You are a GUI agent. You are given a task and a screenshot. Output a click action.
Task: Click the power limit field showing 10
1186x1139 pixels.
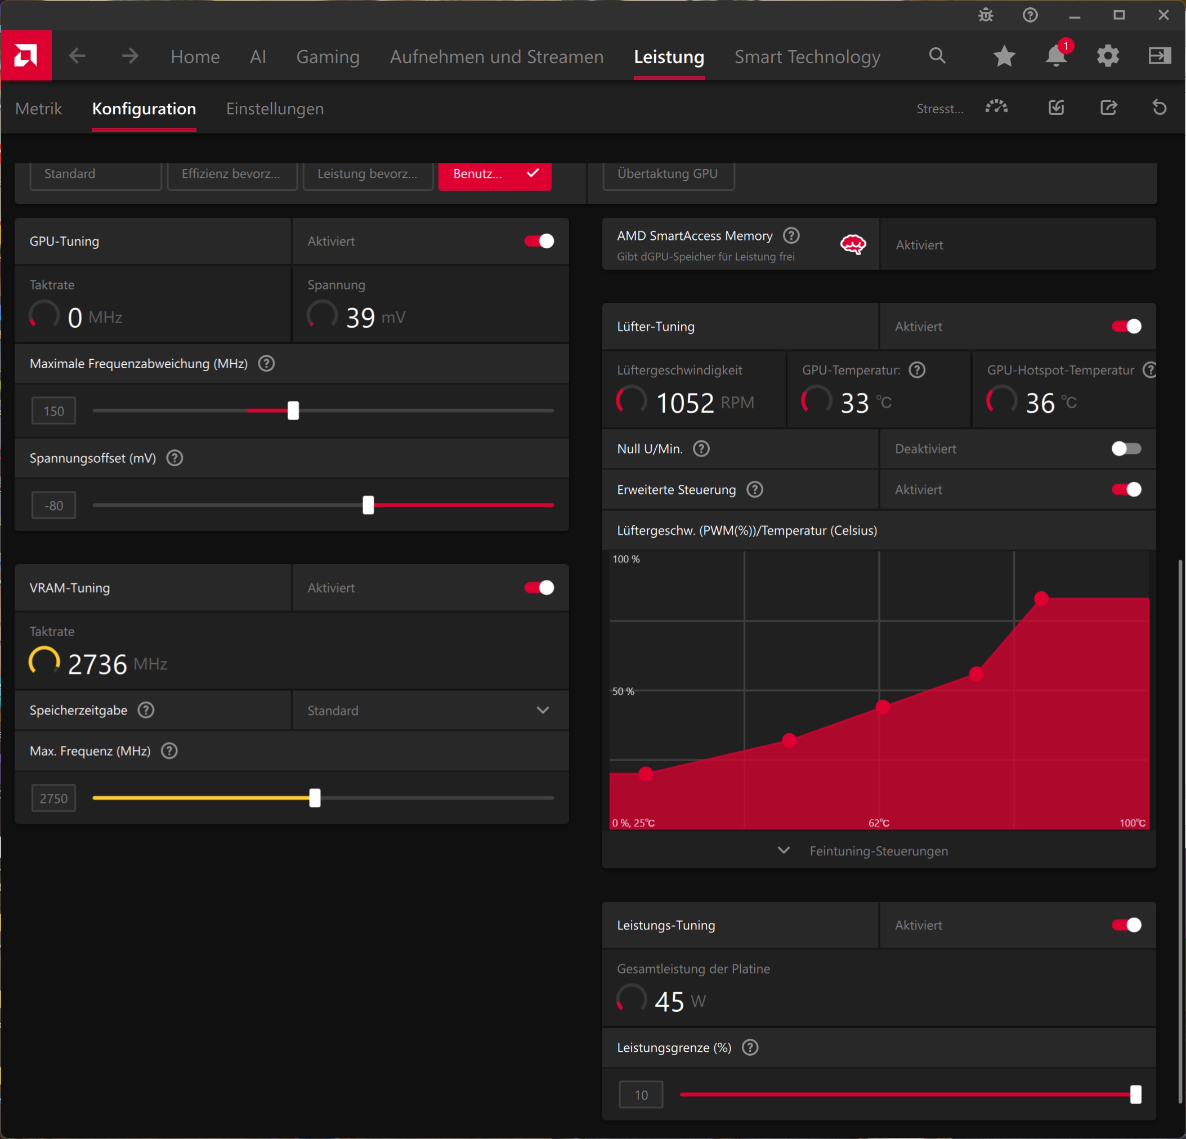pyautogui.click(x=641, y=1095)
